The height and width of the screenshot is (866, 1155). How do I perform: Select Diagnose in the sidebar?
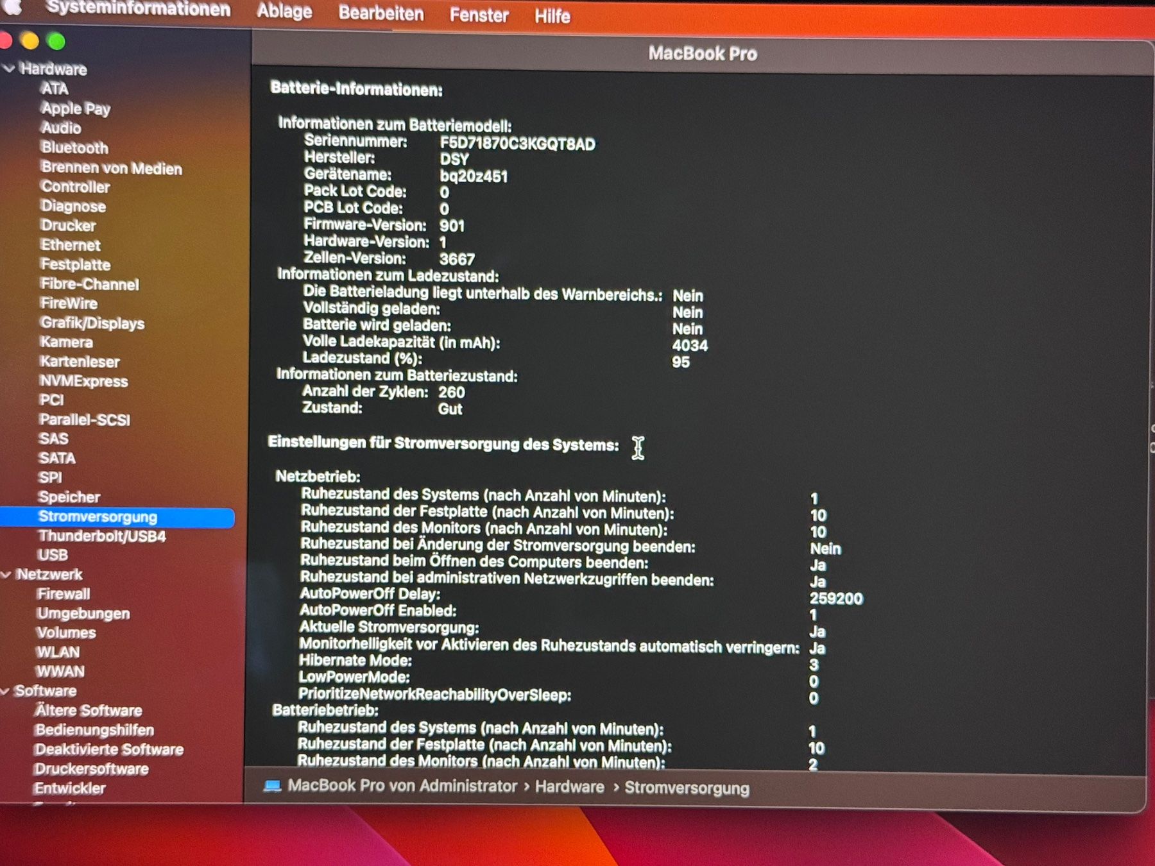pos(73,207)
